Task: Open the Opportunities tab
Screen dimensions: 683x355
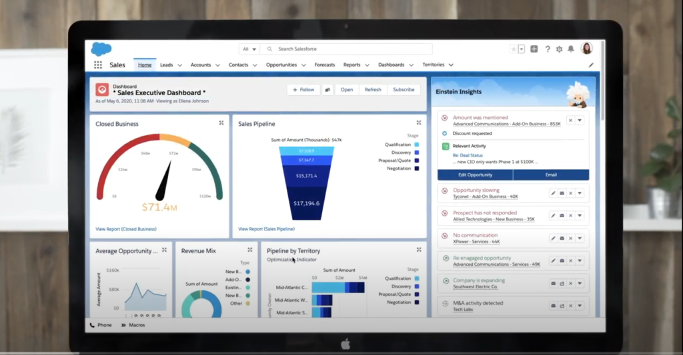Action: [281, 65]
